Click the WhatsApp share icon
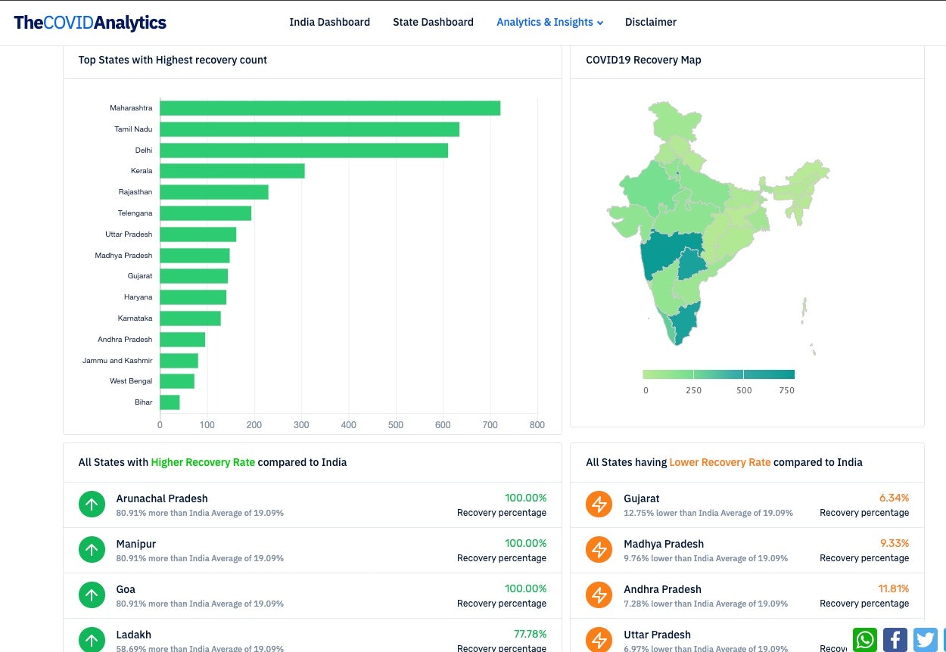The height and width of the screenshot is (652, 946). point(864,639)
